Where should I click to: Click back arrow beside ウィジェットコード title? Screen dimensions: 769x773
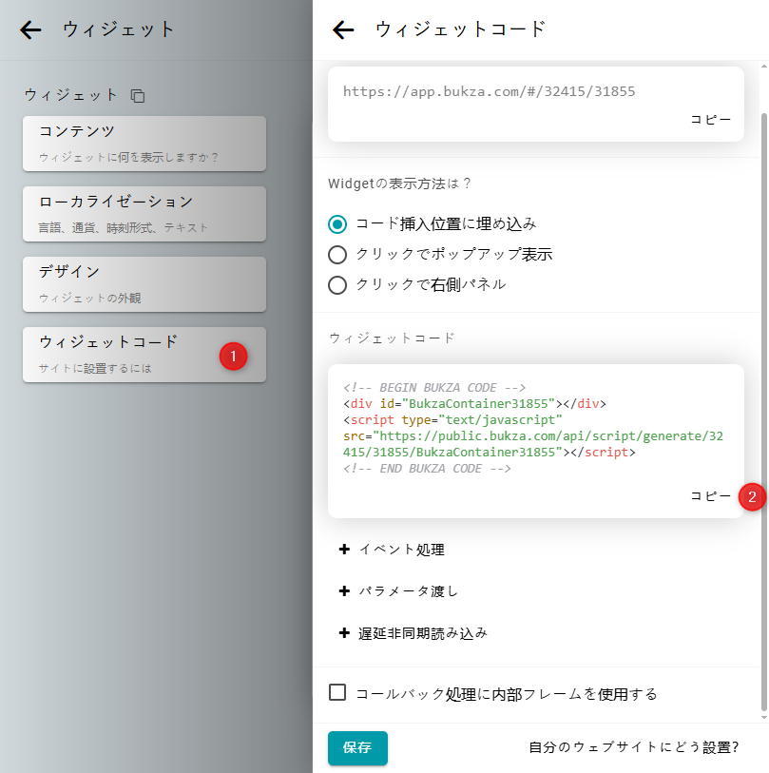click(343, 30)
